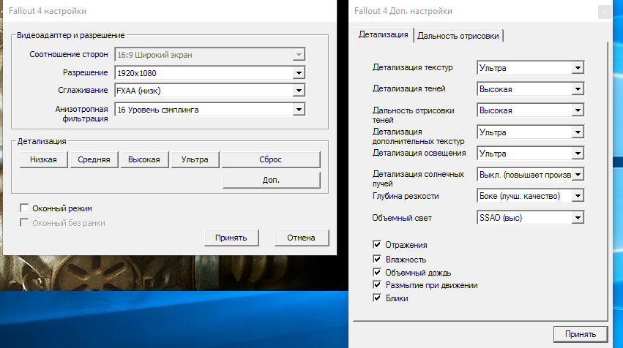This screenshot has width=623, height=348.
Task: Switch to the Дальность отрисовки tab
Action: coord(458,36)
